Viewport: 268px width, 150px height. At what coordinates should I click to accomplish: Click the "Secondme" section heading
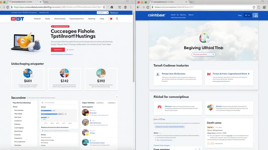[x=19, y=98]
